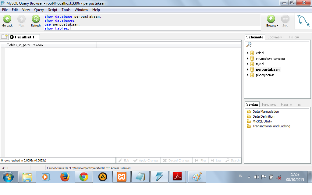Viewport: 312px width, 195px height.
Task: Run the query with Execute
Action: click(271, 19)
